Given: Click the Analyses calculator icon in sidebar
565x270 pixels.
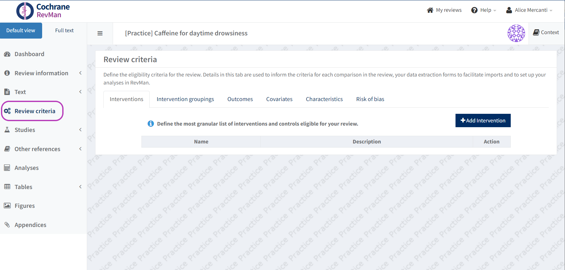Looking at the screenshot, I should click(7, 168).
